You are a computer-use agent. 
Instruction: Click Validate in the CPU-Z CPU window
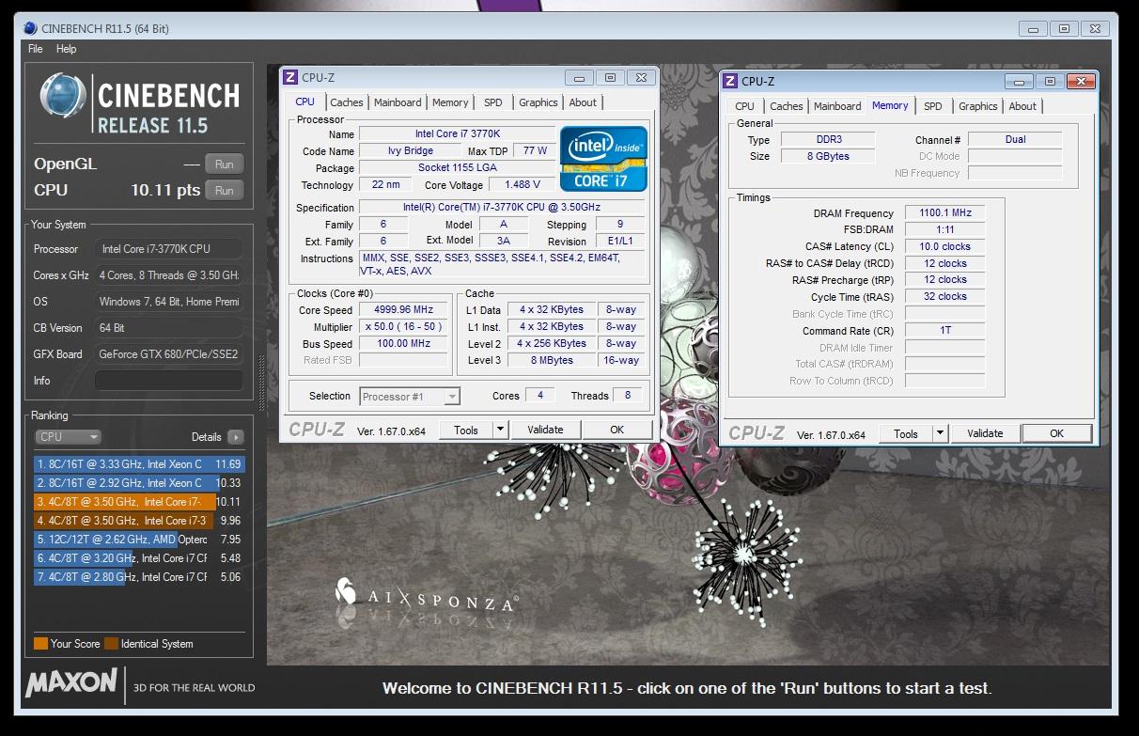click(x=545, y=430)
